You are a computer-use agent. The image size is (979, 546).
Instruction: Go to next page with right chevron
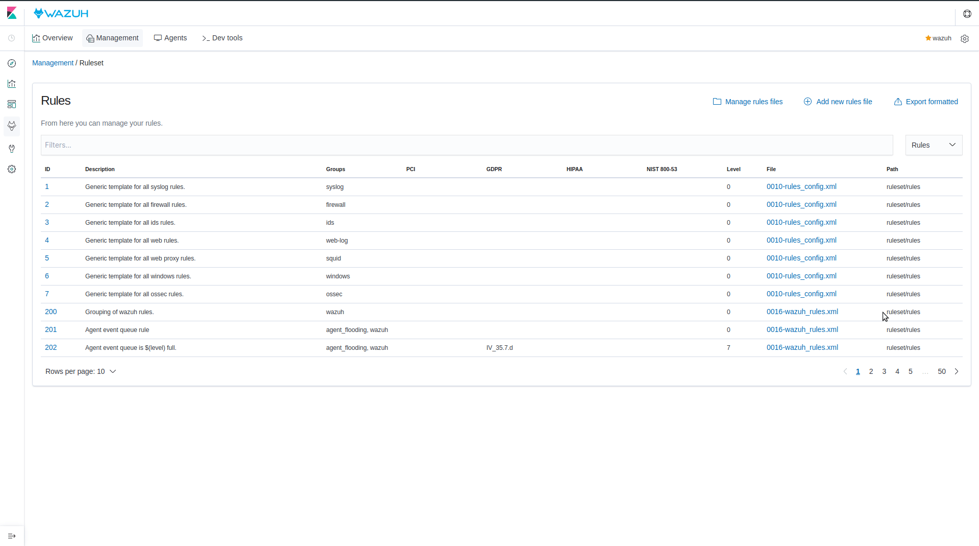coord(957,371)
